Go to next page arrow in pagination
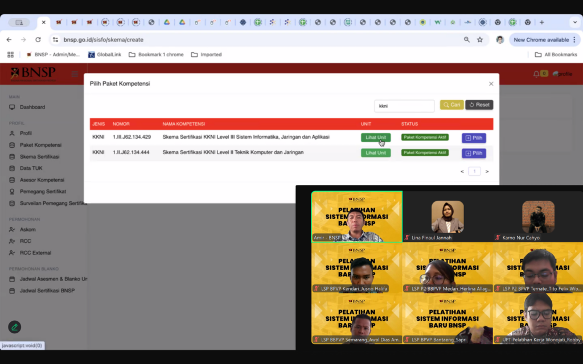 pyautogui.click(x=487, y=171)
